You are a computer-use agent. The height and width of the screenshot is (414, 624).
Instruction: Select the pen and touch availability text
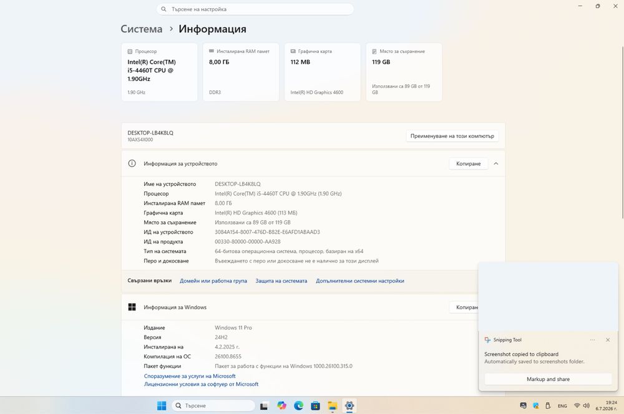296,261
